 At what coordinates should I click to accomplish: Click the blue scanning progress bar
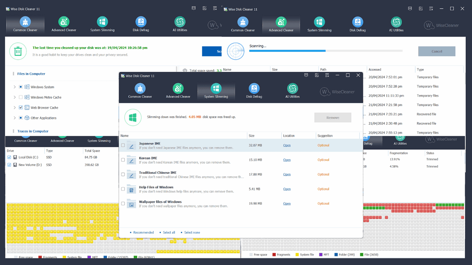287,51
